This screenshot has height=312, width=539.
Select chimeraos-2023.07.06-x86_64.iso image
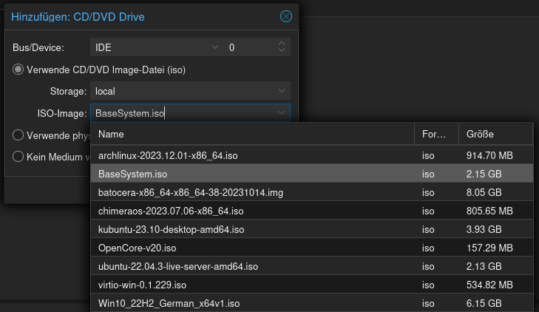pos(171,211)
